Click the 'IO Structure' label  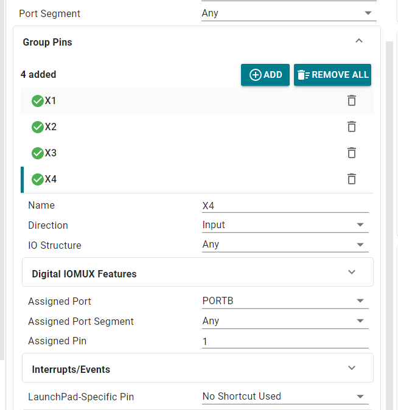click(x=55, y=245)
